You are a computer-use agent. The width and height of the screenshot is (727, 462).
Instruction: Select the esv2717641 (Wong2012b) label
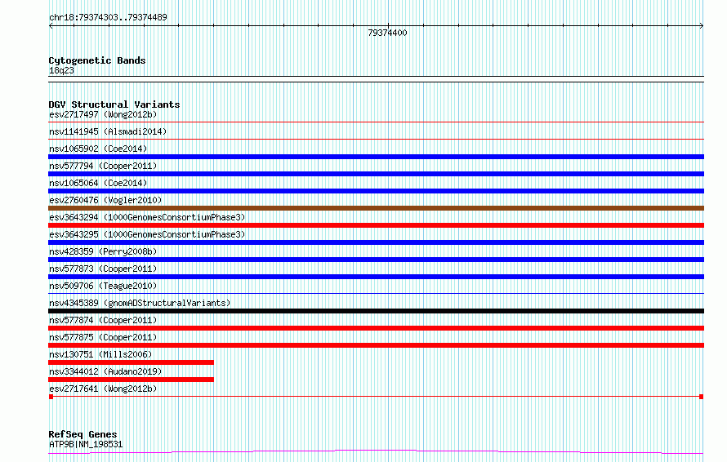103,389
